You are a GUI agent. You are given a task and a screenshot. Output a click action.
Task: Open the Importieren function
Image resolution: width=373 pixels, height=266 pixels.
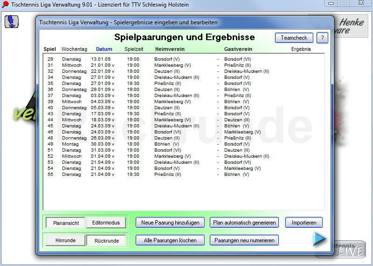tap(304, 223)
